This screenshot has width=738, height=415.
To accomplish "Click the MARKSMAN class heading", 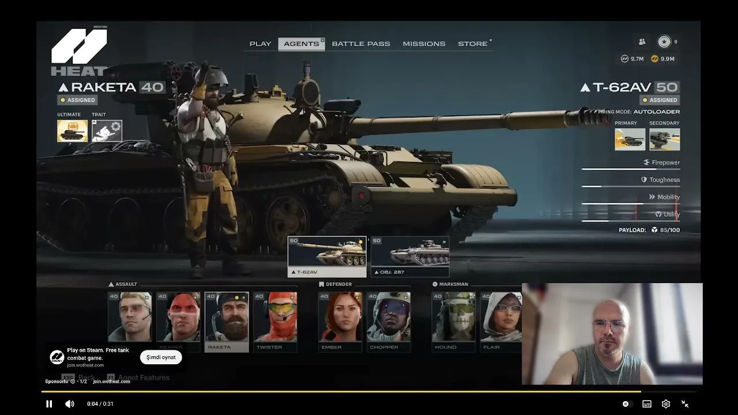I will (x=450, y=284).
